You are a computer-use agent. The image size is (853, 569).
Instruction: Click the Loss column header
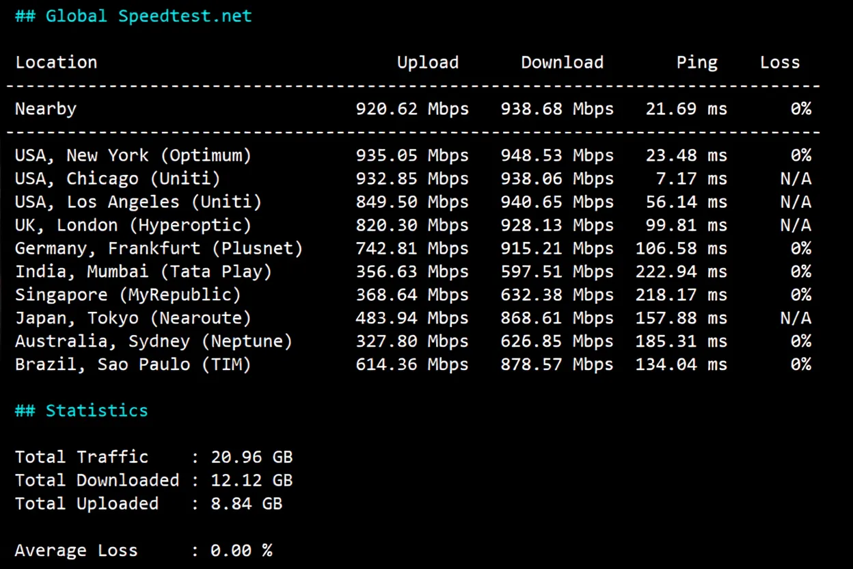click(780, 62)
